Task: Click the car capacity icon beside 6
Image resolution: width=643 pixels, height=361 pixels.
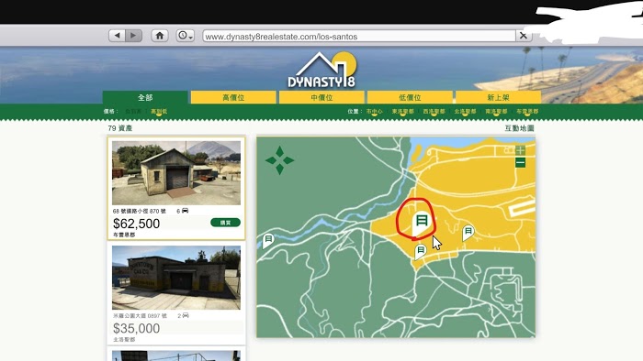Action: 186,211
